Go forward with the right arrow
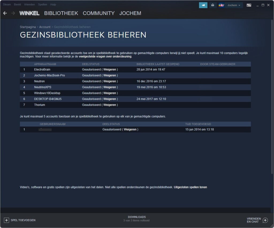This screenshot has height=228, width=274. [13, 13]
